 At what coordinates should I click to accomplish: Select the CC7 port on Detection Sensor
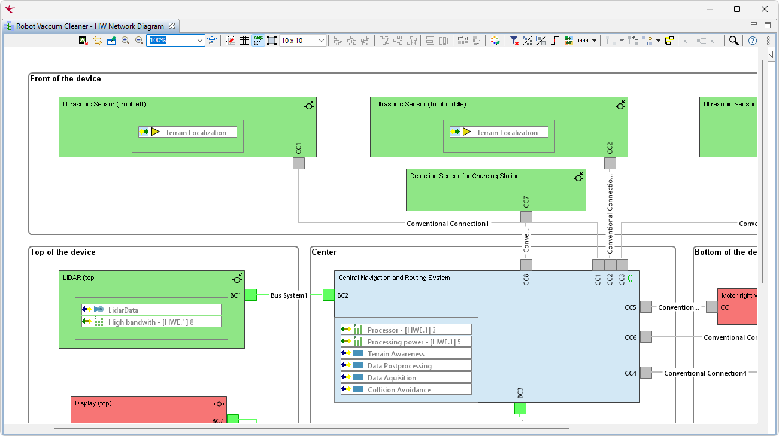tap(526, 217)
